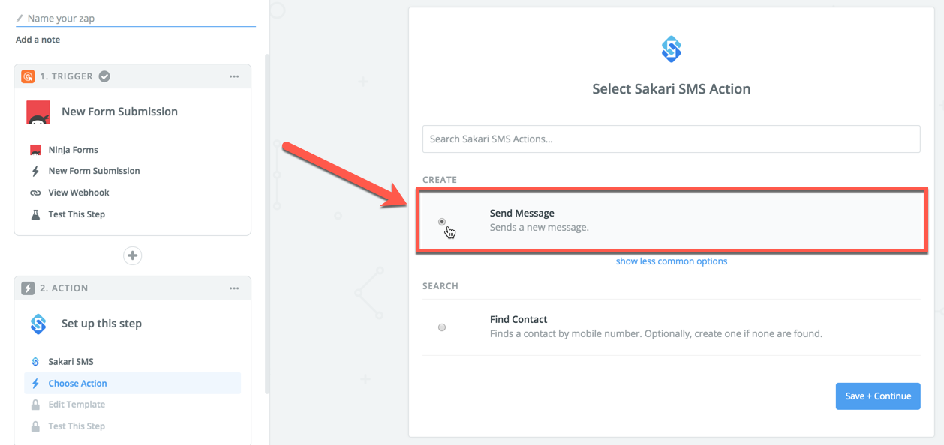This screenshot has height=445, width=944.
Task: Click the Sakari icon beside Set up this step
Action: tap(38, 324)
